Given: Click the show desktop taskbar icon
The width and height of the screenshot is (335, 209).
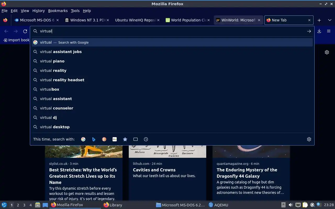Looking at the screenshot, I should point(45,205).
